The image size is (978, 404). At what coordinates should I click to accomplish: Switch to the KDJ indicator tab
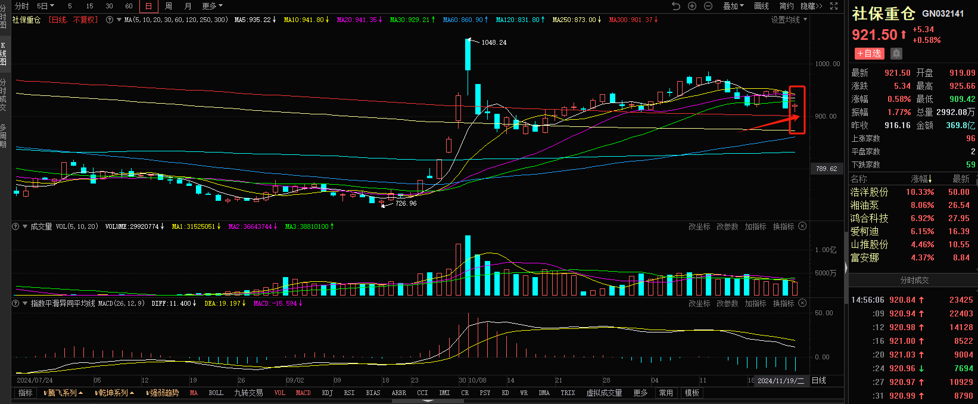point(327,393)
